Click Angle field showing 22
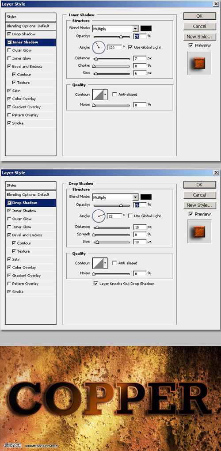This screenshot has height=451, width=221. [x=114, y=216]
